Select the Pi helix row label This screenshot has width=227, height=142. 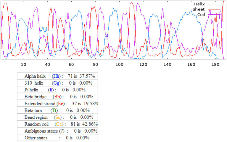tap(31, 90)
